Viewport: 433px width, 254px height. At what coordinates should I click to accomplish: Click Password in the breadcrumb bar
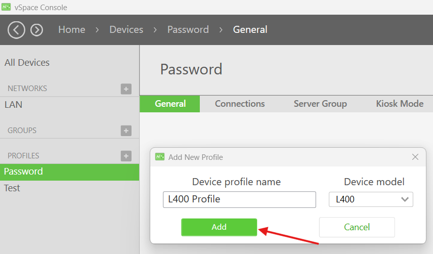(188, 29)
